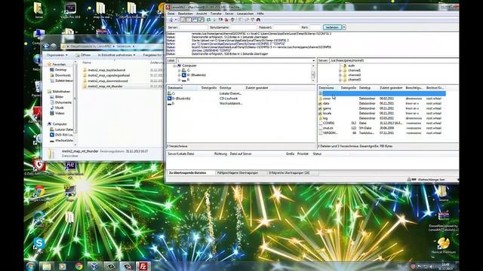The width and height of the screenshot is (483, 271).
Task: Open the Bearbeiten menu
Action: pos(185,14)
